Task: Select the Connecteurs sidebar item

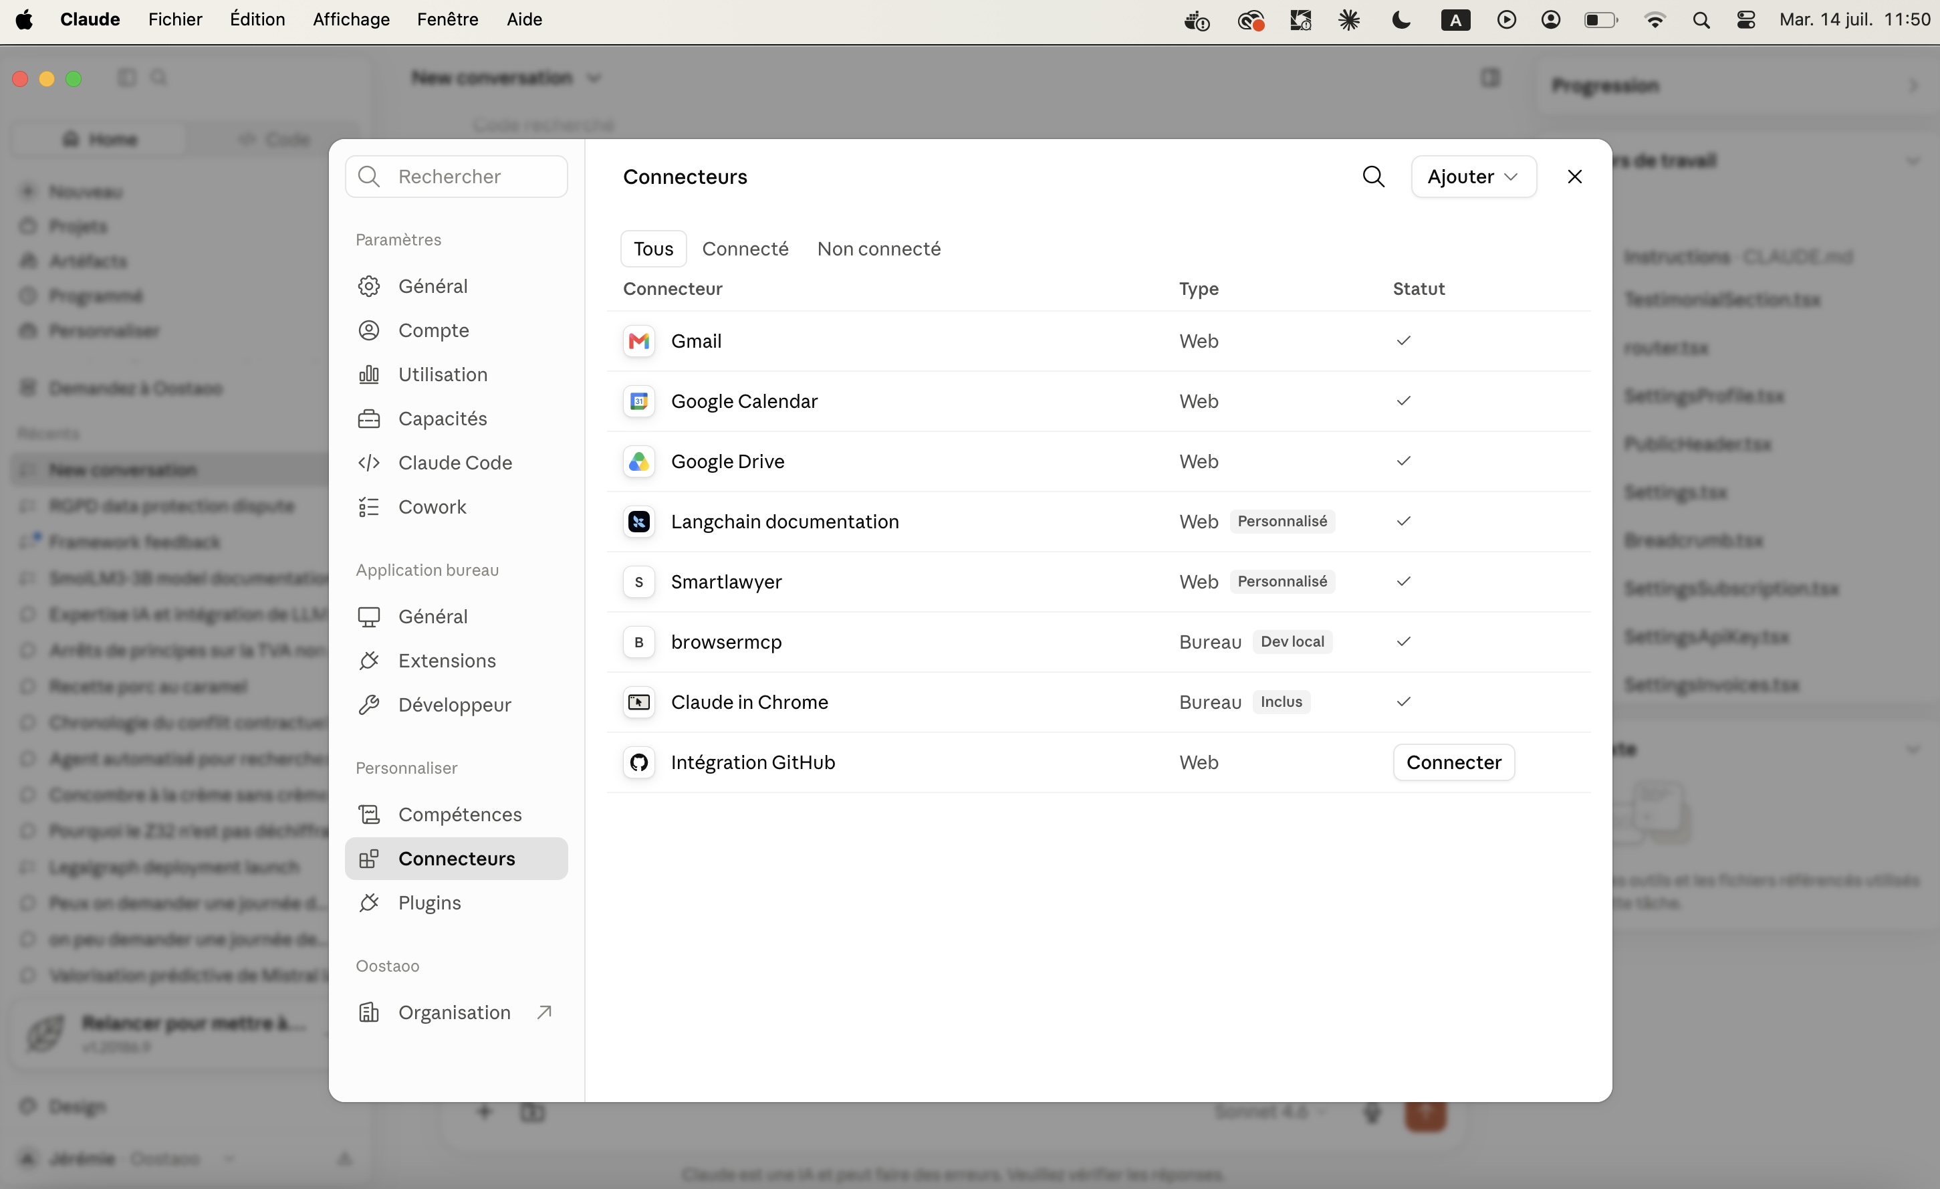Action: coord(456,858)
